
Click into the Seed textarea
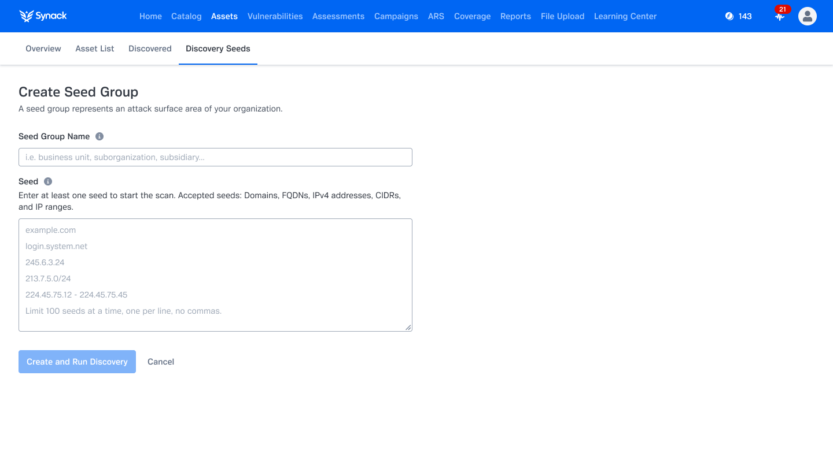[x=215, y=275]
